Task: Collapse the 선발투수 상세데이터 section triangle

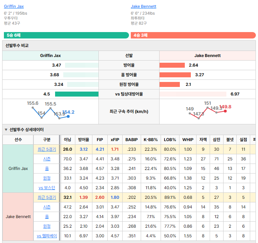Action: 6,130
